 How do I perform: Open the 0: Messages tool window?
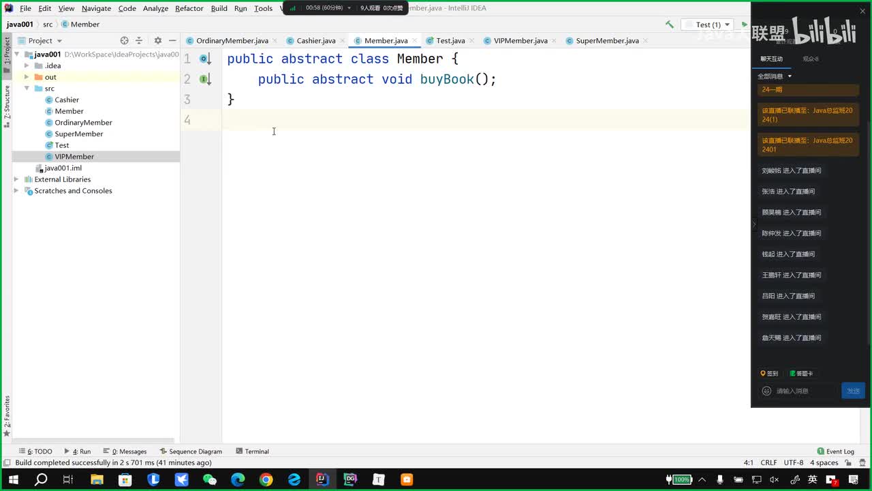(x=125, y=451)
